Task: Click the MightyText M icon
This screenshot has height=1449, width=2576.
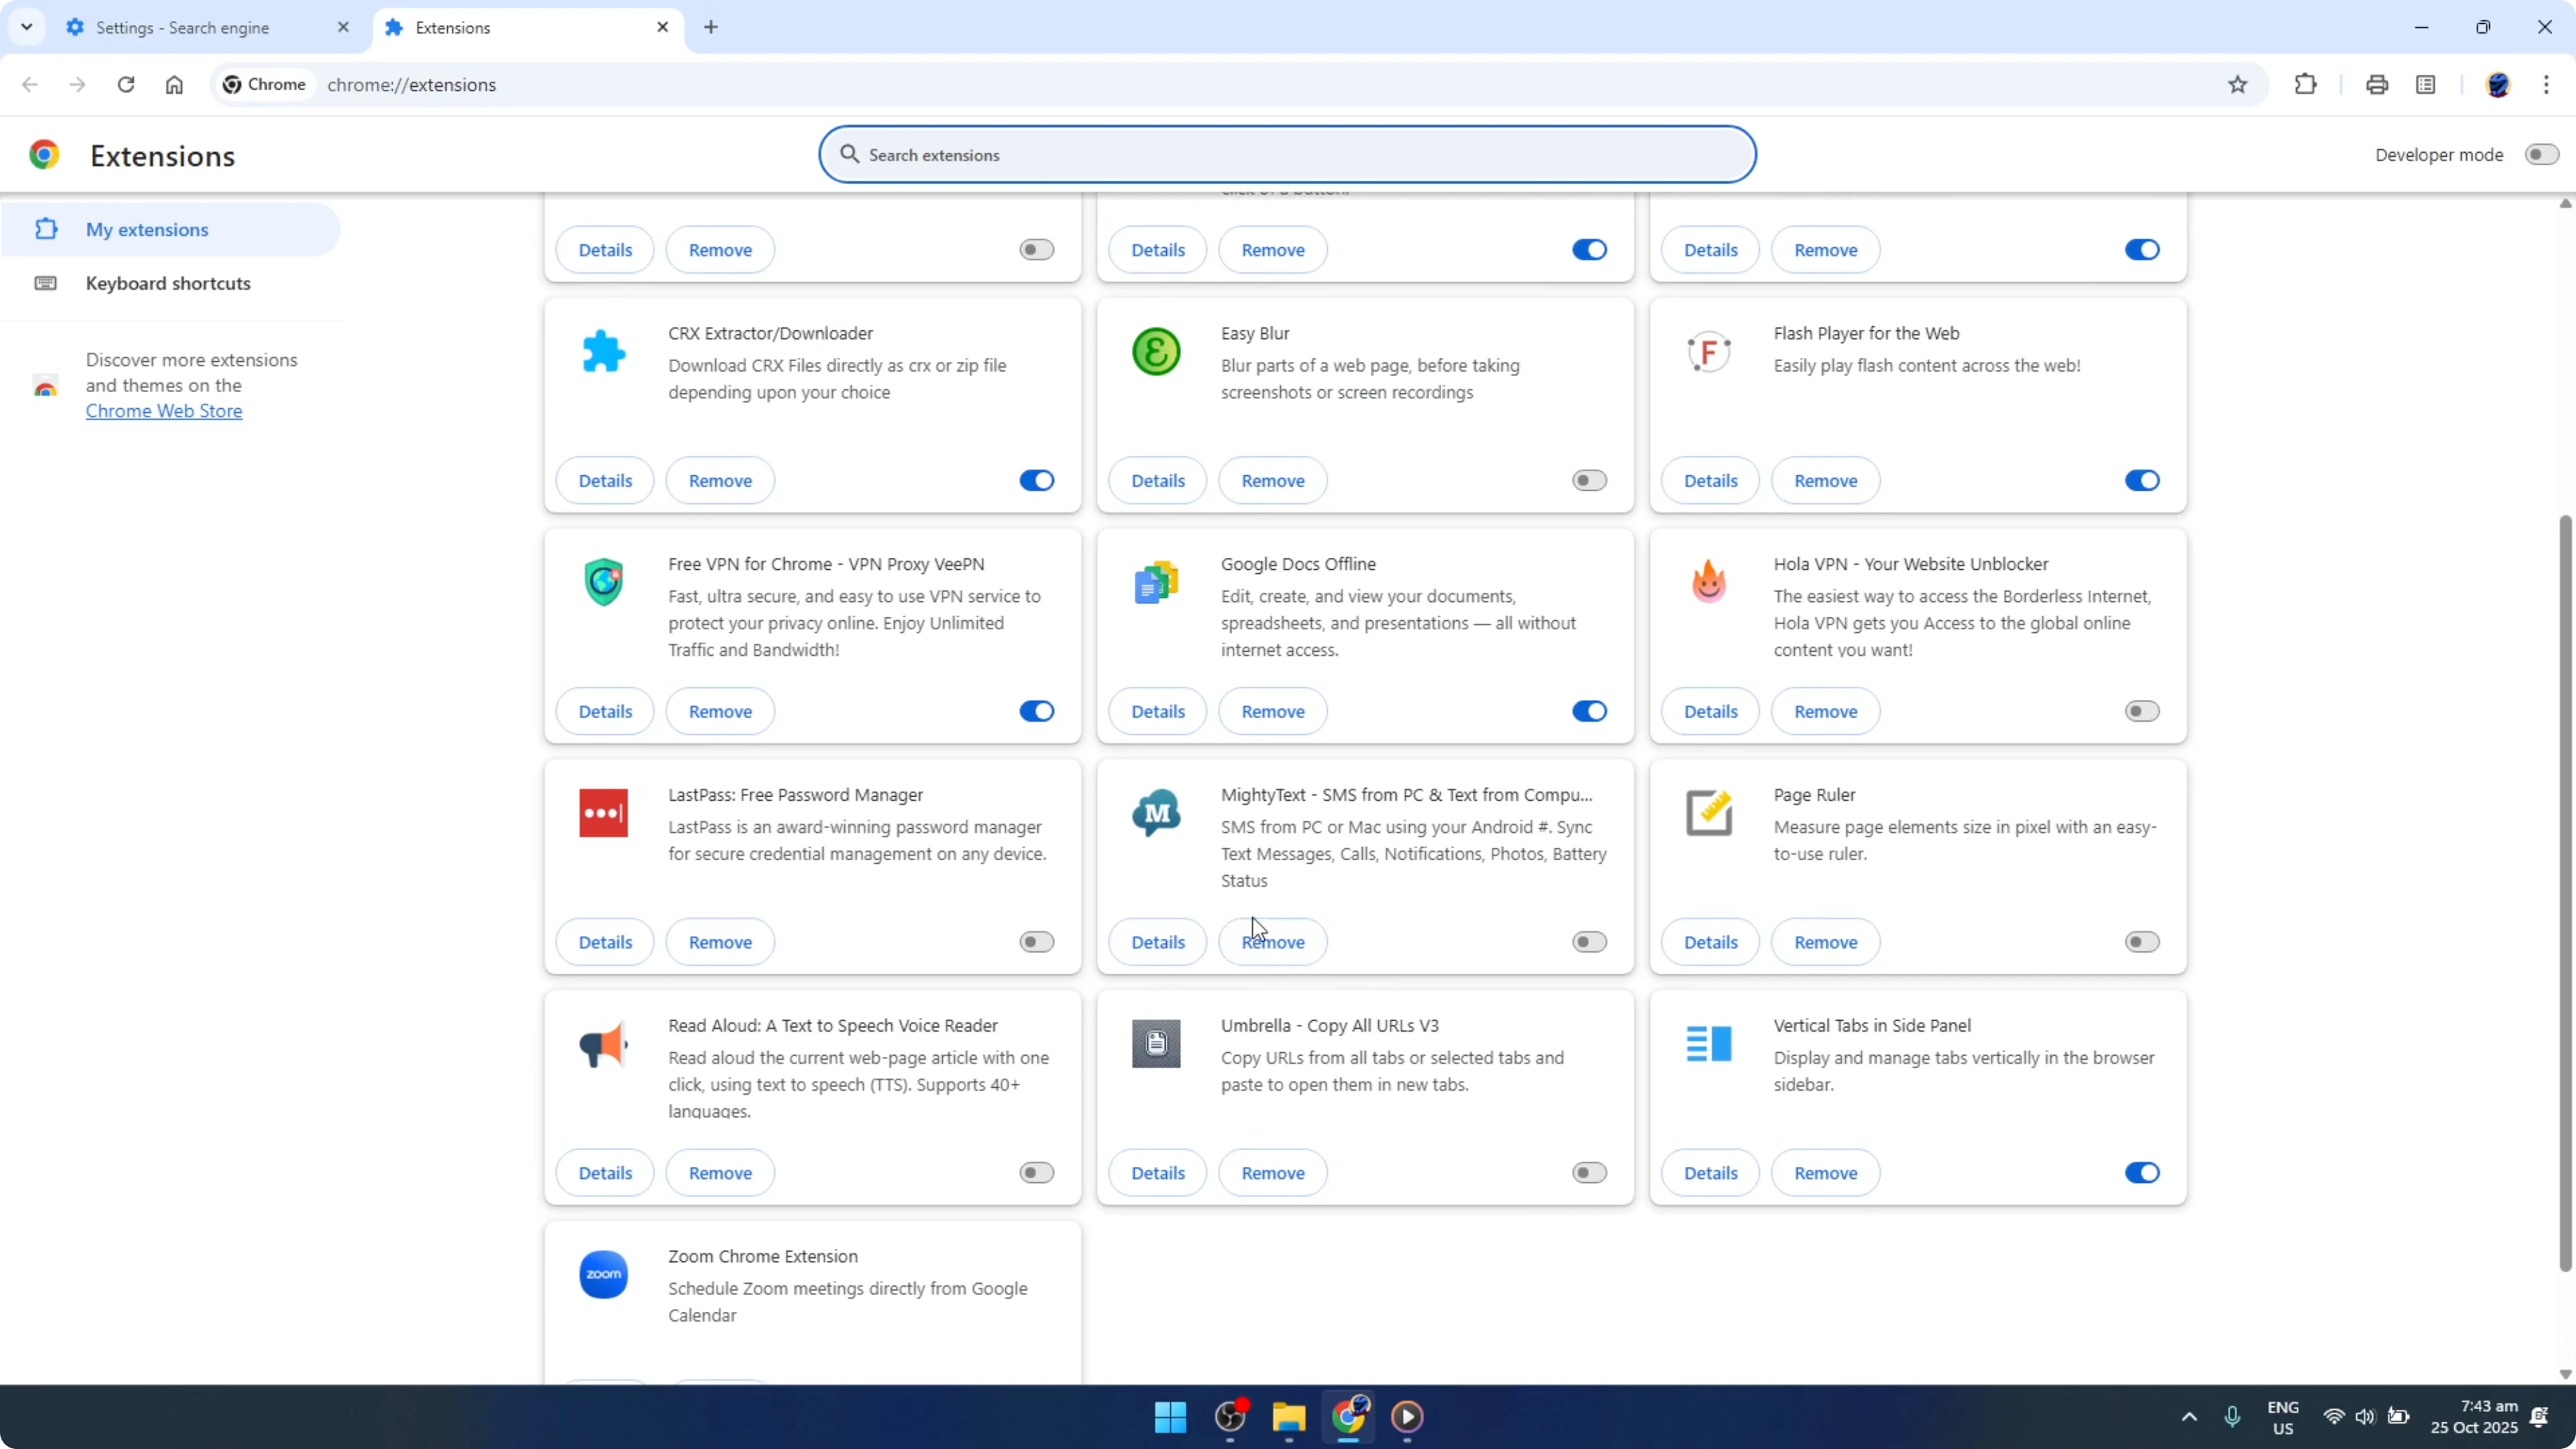Action: [x=1156, y=813]
